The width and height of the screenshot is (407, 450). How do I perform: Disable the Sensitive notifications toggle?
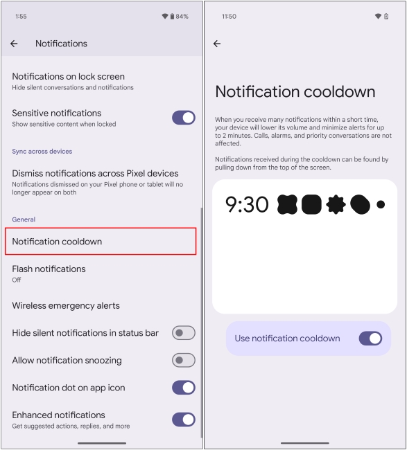tap(184, 118)
